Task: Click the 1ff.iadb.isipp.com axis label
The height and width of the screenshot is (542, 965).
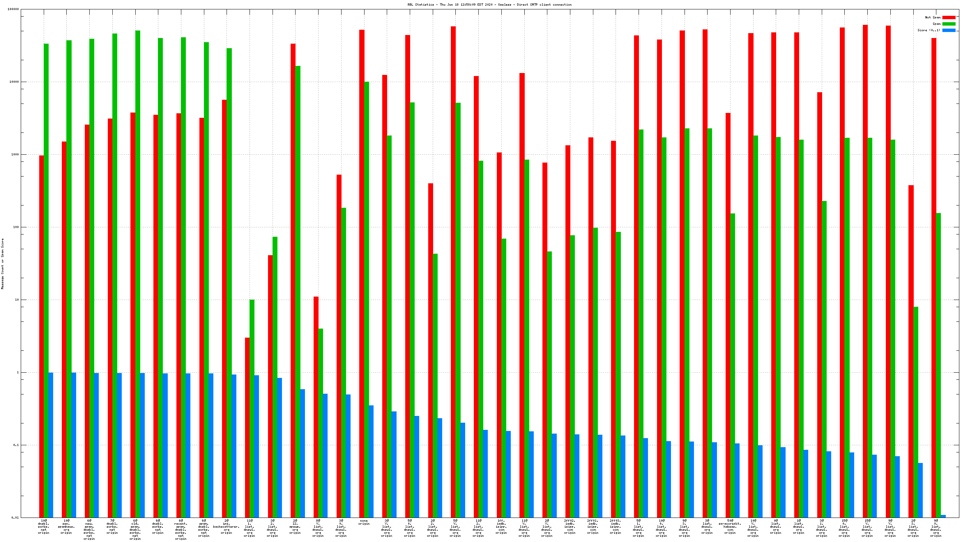Action: [501, 527]
